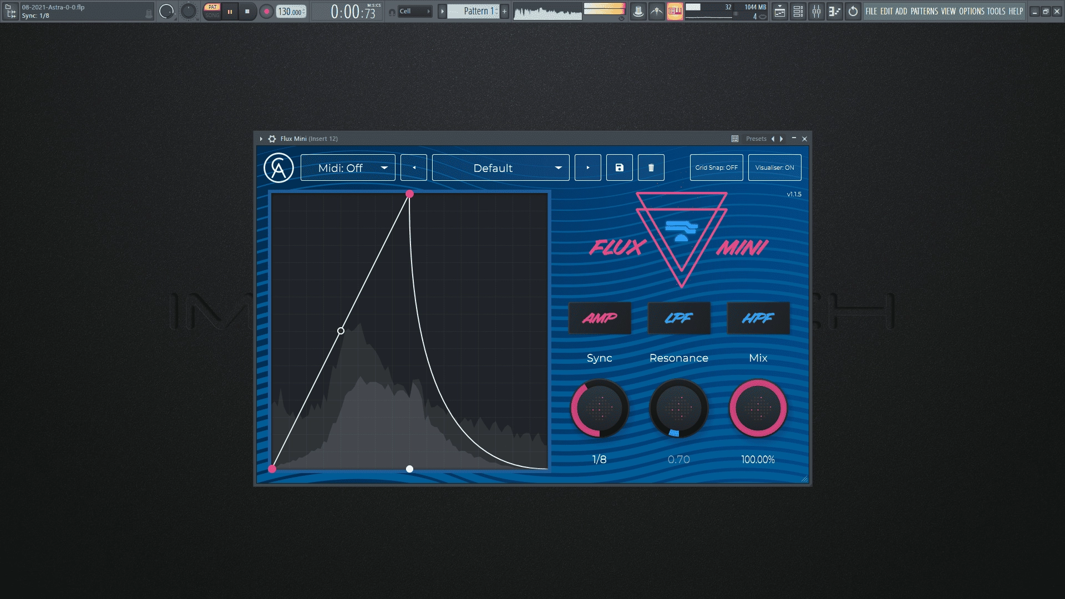Save the current preset

[620, 167]
